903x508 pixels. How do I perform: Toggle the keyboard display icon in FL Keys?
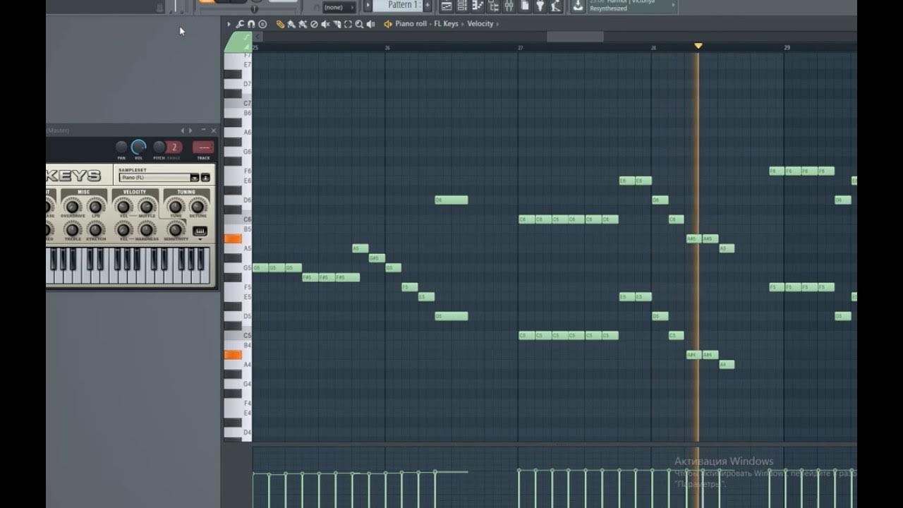200,231
